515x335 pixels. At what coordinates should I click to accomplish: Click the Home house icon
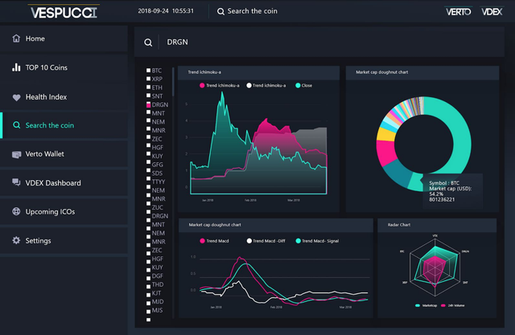coord(16,39)
